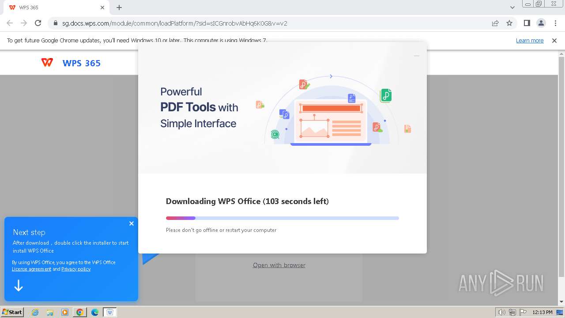Screen dimensions: 565x318
Task: Open Chrome side panel
Action: (527, 23)
